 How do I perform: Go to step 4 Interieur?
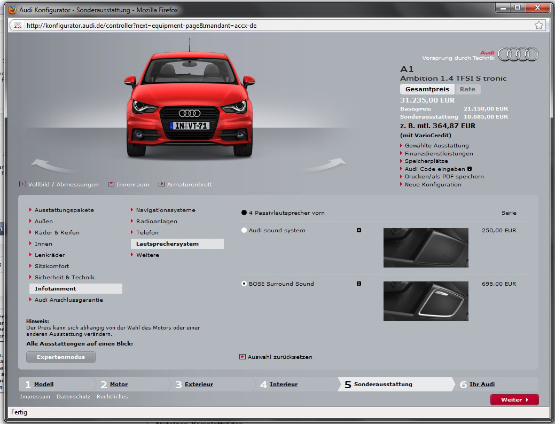(x=284, y=384)
